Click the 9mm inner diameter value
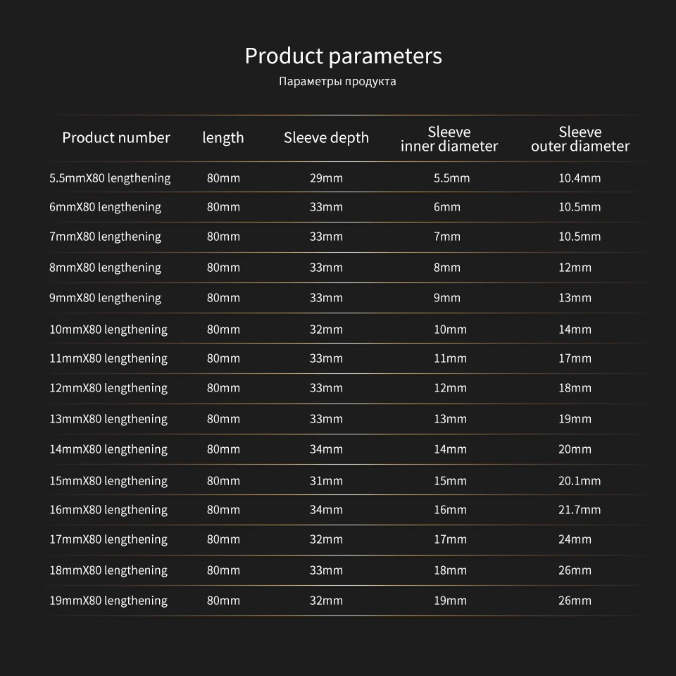Viewport: 676px width, 676px height. (447, 298)
